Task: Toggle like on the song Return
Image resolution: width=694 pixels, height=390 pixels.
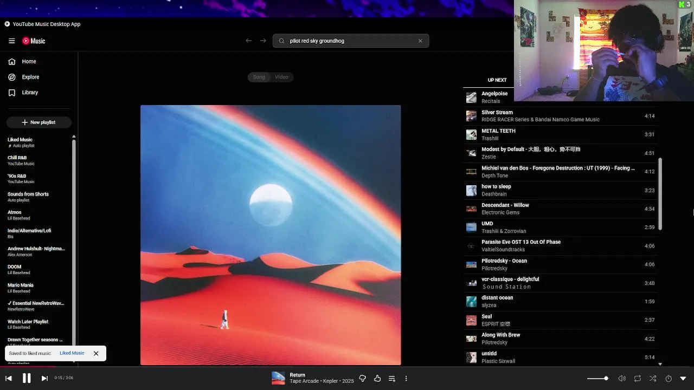Action: [x=377, y=378]
